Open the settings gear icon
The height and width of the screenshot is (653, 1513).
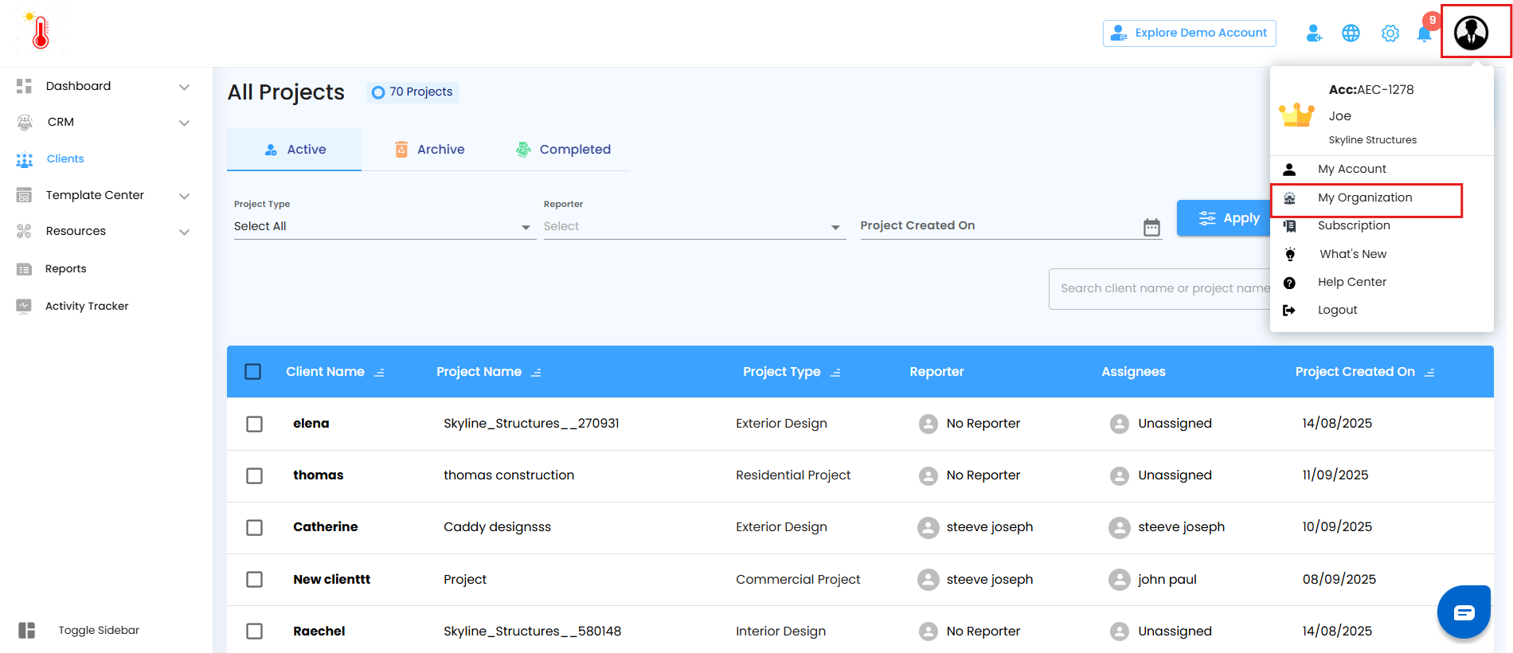pyautogui.click(x=1390, y=33)
